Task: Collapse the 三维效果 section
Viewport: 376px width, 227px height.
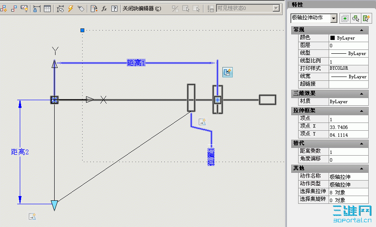Action: (361, 93)
